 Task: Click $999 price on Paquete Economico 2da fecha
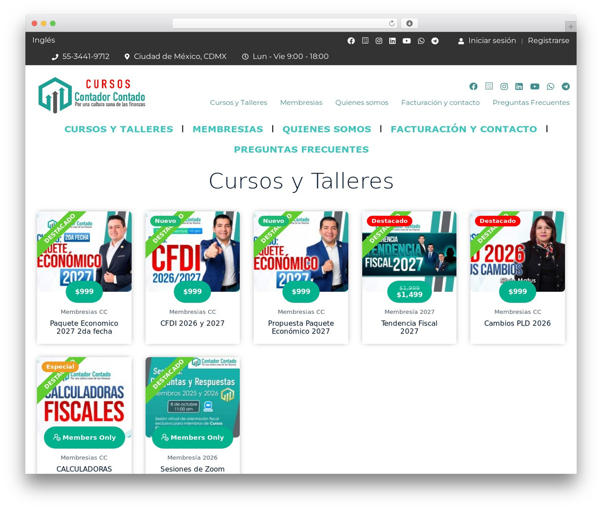84,292
